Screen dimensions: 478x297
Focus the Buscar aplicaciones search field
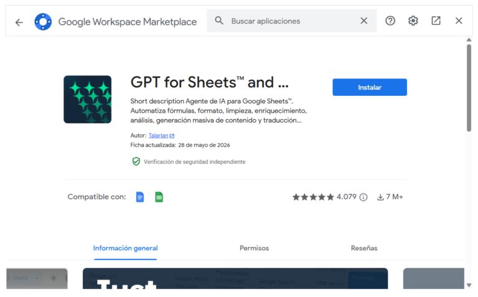pos(291,21)
